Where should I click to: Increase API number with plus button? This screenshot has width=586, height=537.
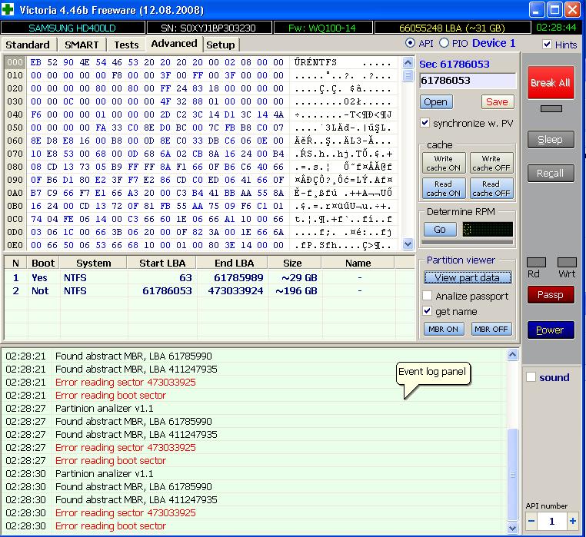pos(573,521)
